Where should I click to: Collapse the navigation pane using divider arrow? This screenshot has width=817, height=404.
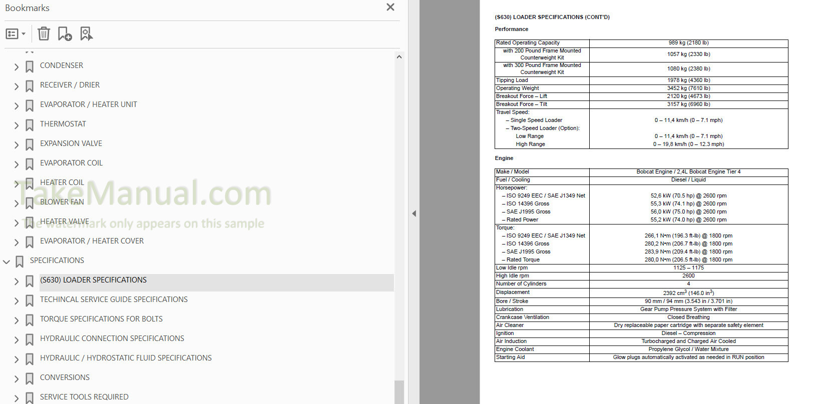point(414,213)
